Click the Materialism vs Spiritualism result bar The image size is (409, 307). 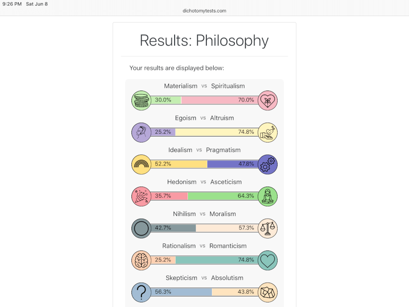204,100
